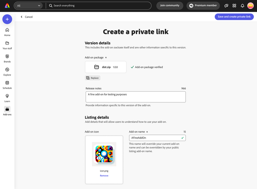Open the chat comments icon in header
The width and height of the screenshot is (257, 189).
pos(226,5)
